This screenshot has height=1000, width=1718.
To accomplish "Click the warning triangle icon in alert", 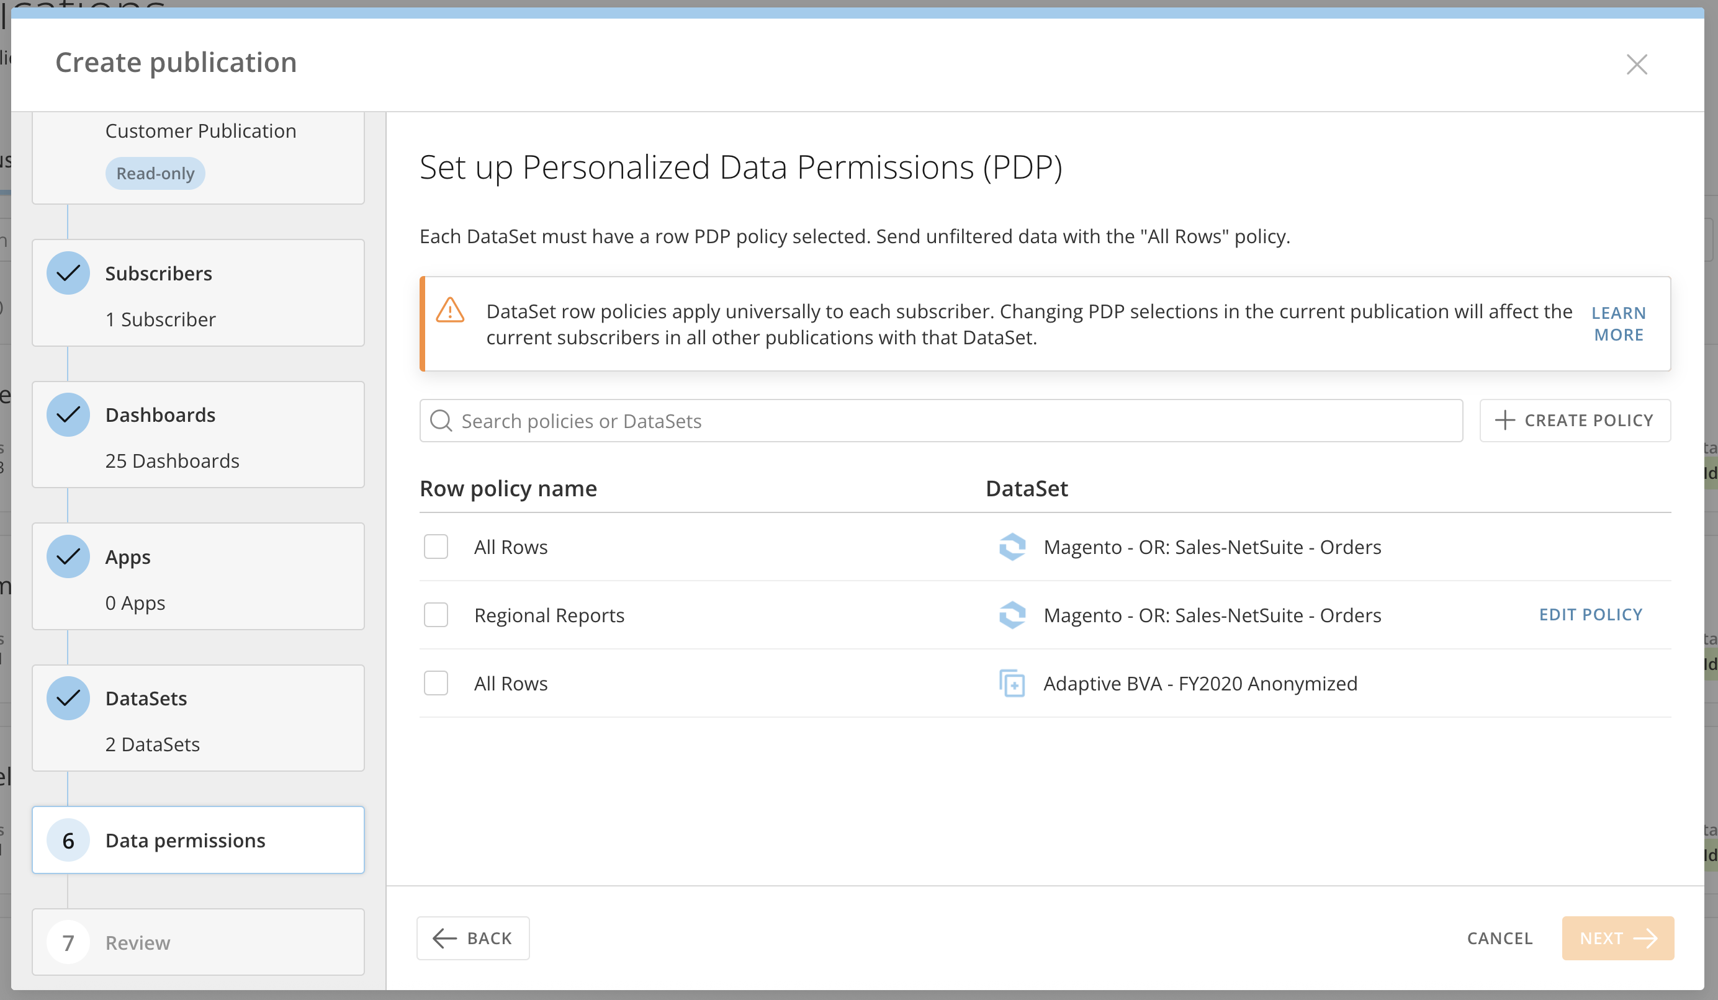I will point(450,311).
